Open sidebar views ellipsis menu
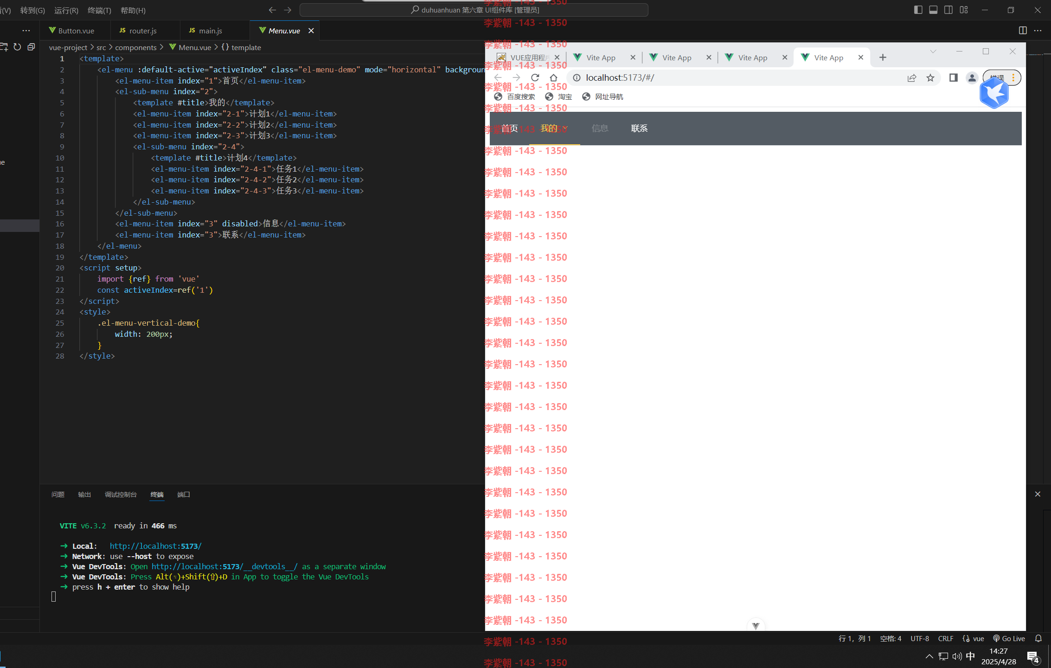Image resolution: width=1051 pixels, height=668 pixels. point(26,31)
